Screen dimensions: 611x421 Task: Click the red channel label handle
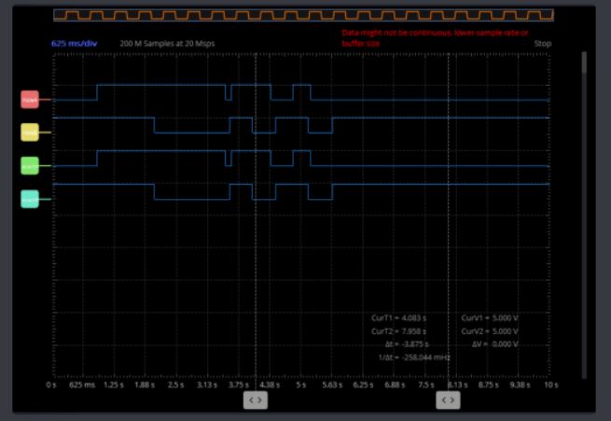point(30,100)
